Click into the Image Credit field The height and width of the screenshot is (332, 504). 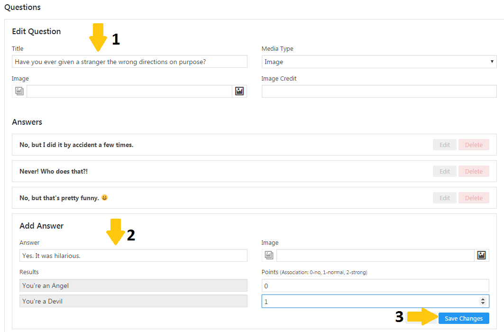pyautogui.click(x=379, y=92)
